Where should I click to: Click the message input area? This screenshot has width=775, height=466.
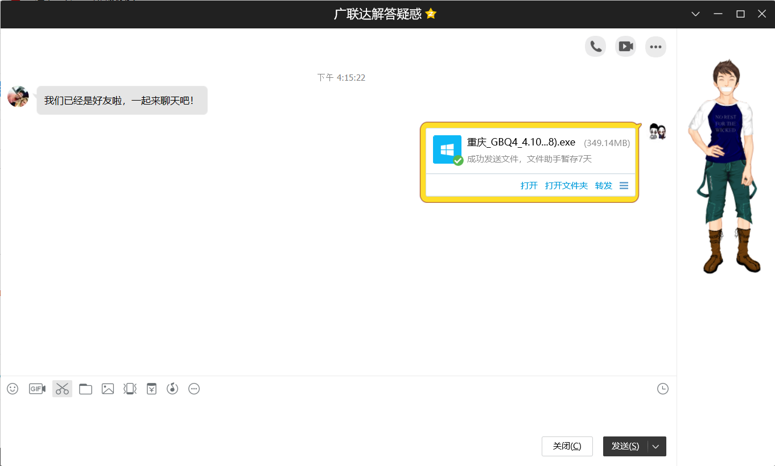[338, 417]
